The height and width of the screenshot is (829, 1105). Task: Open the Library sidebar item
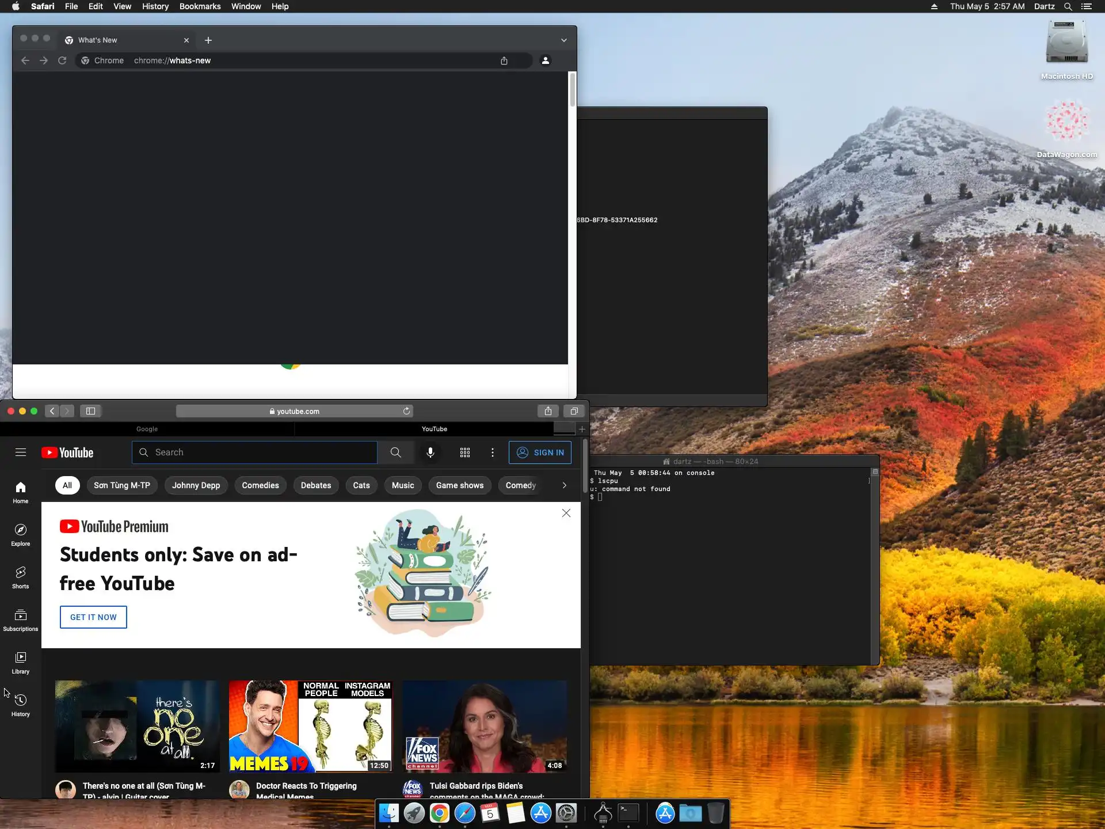click(21, 662)
